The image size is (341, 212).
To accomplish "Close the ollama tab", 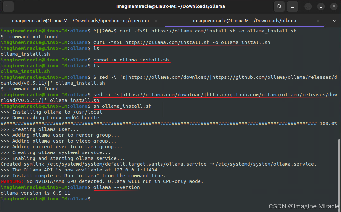I will coord(318,21).
